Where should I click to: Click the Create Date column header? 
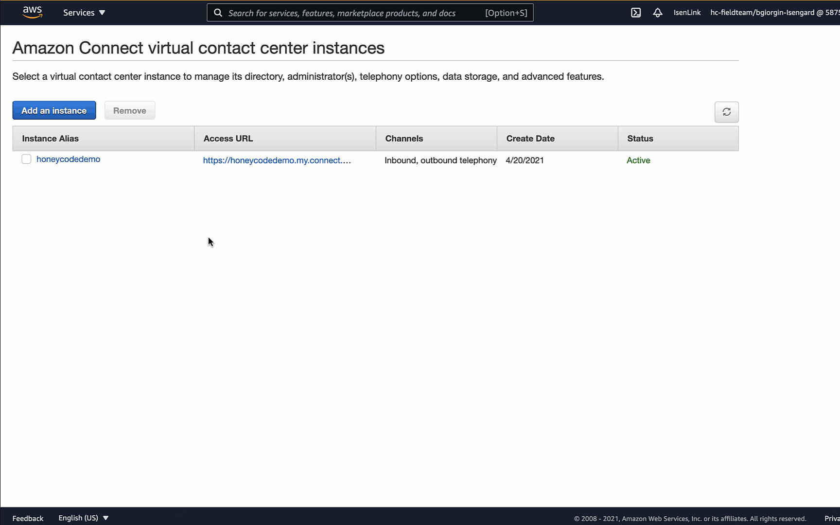point(557,139)
